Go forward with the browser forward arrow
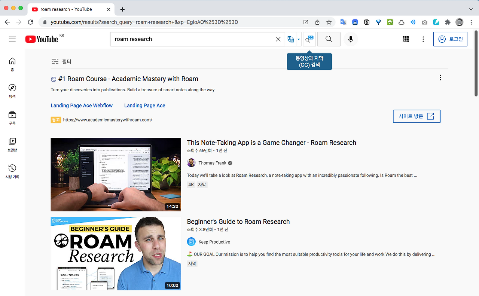Viewport: 479px width, 296px height. 19,22
